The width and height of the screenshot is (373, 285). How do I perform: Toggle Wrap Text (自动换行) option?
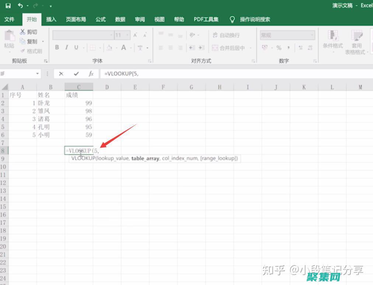point(226,35)
